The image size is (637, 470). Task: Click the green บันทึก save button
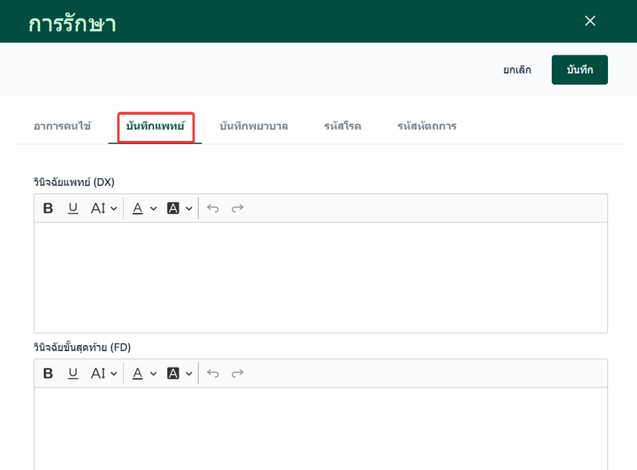click(x=580, y=70)
